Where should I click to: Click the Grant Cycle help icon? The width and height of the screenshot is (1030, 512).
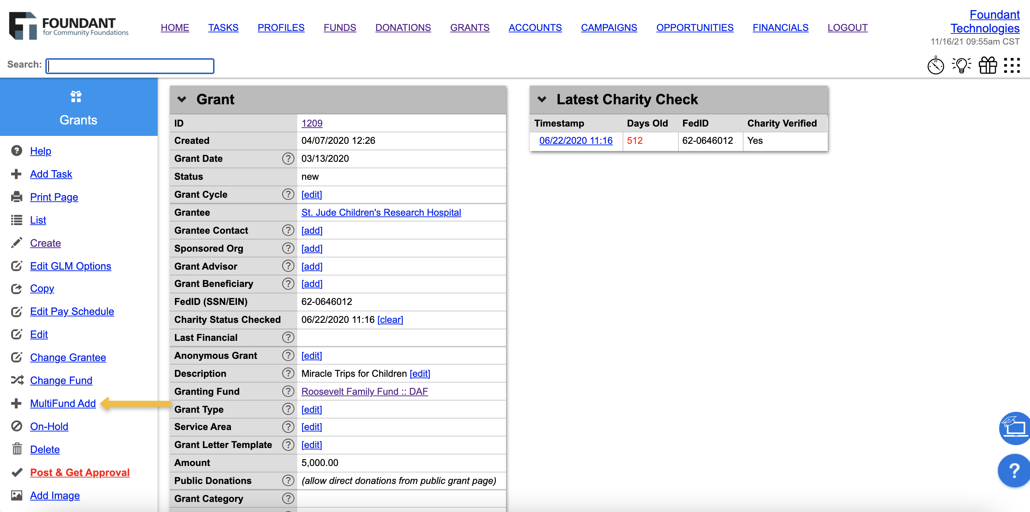[288, 195]
